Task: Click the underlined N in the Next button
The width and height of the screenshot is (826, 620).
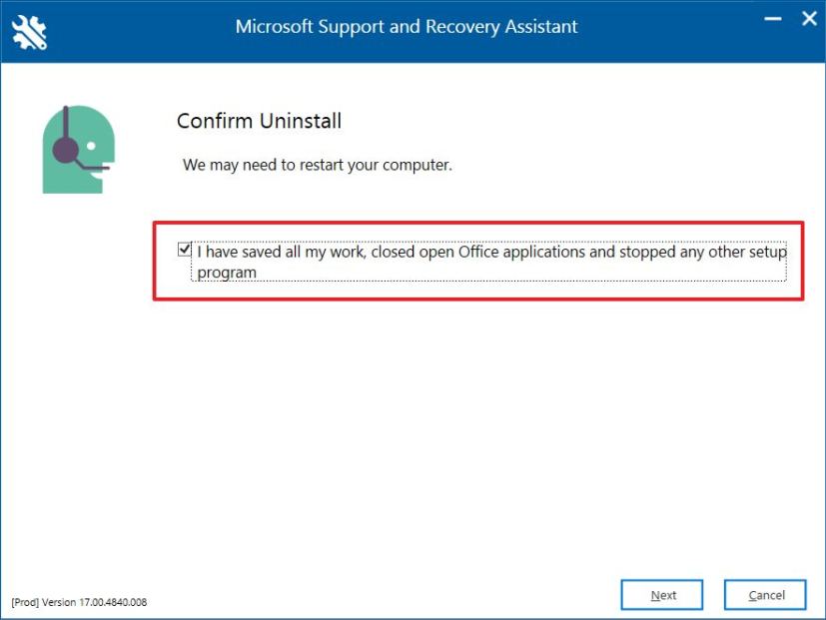Action: 655,595
